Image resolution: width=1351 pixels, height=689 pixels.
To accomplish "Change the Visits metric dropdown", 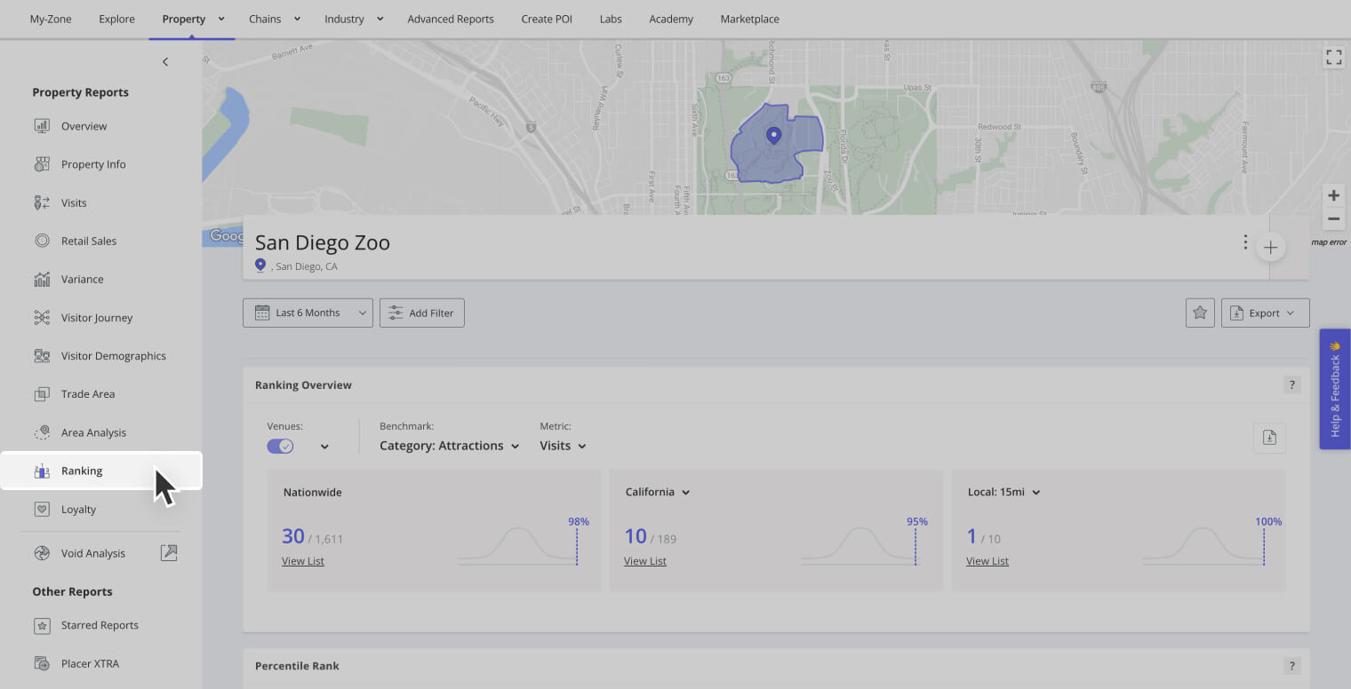I will click(x=564, y=446).
